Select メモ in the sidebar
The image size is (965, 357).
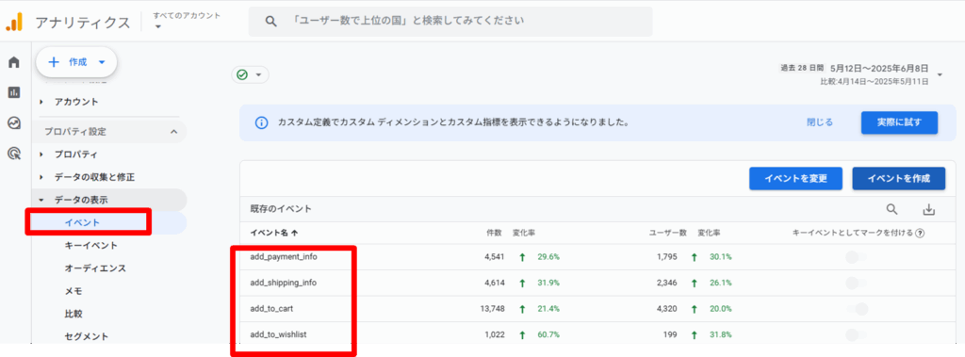tap(74, 290)
